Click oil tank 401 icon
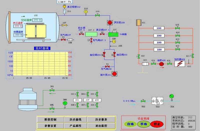 click(139, 23)
